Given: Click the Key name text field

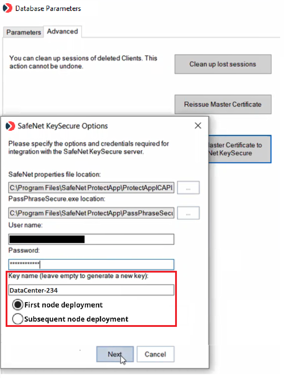Looking at the screenshot, I should pyautogui.click(x=91, y=290).
